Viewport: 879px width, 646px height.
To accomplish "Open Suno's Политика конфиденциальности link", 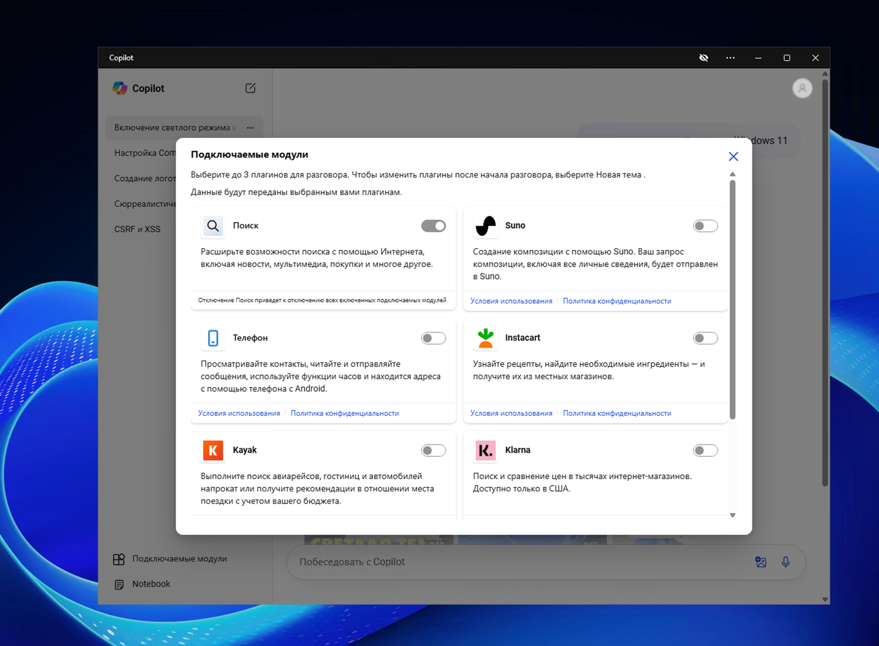I will pyautogui.click(x=617, y=301).
